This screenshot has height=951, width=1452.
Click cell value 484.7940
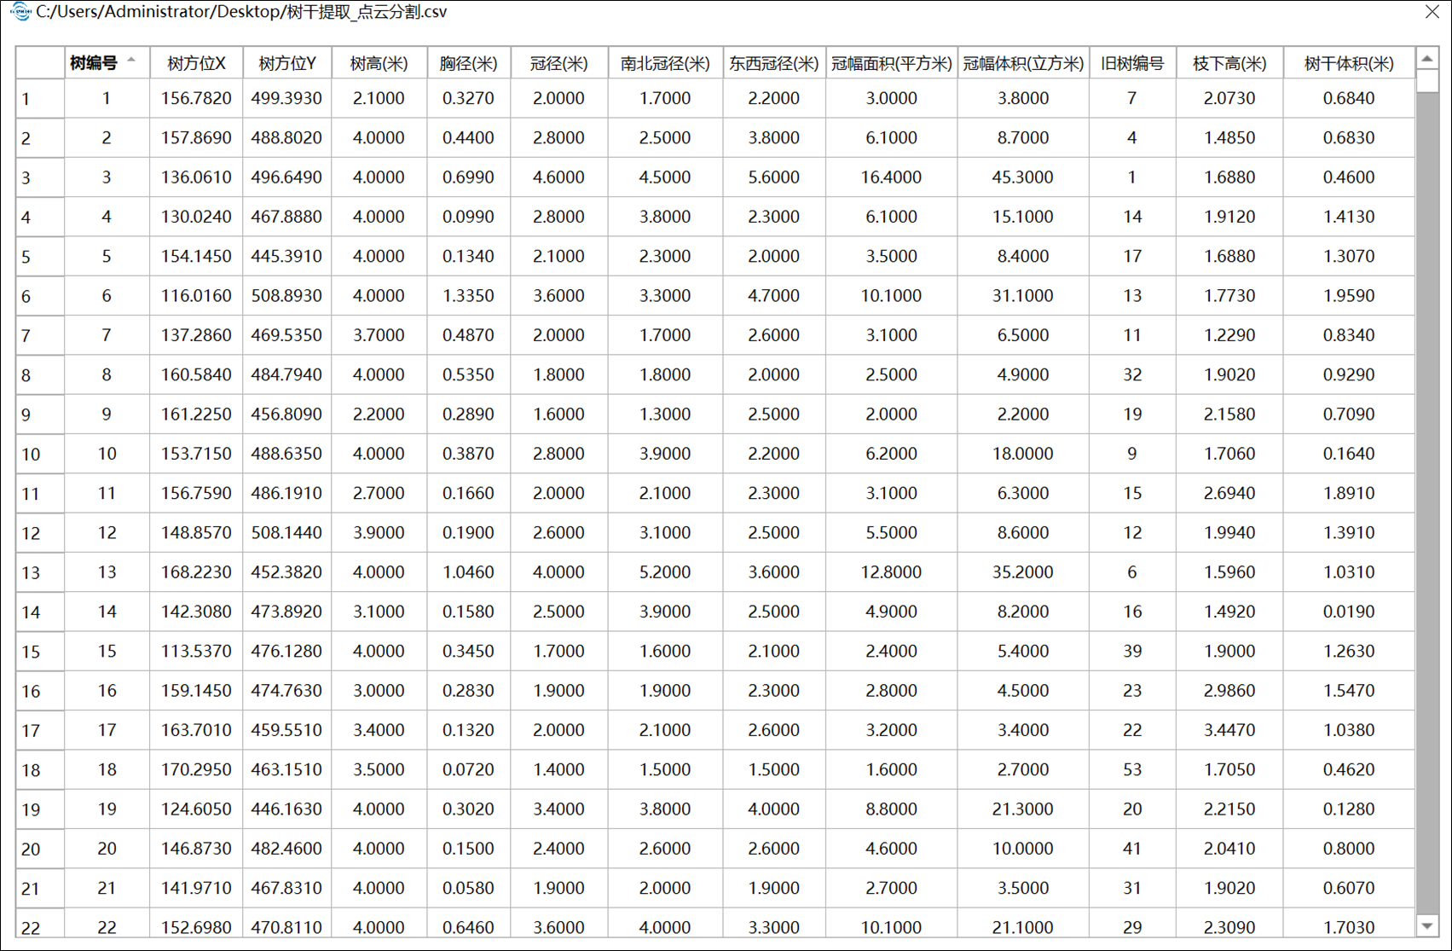pyautogui.click(x=286, y=374)
